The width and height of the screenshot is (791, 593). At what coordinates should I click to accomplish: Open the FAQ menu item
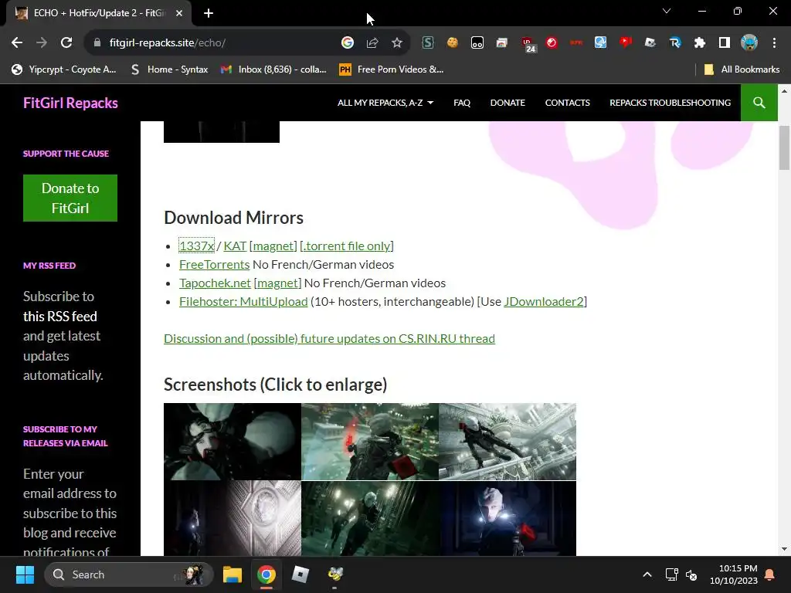click(x=462, y=103)
